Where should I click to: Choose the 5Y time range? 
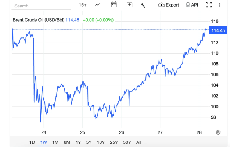89,142
